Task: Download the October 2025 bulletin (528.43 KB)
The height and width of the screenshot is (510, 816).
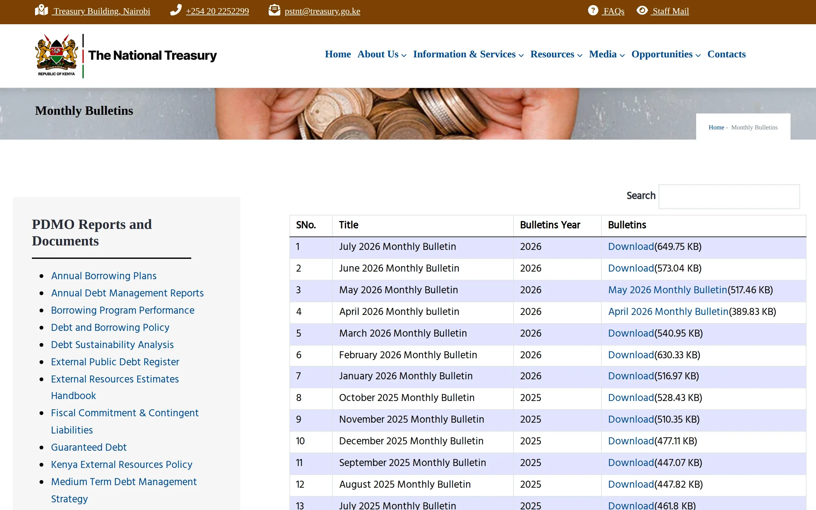Action: [630, 398]
